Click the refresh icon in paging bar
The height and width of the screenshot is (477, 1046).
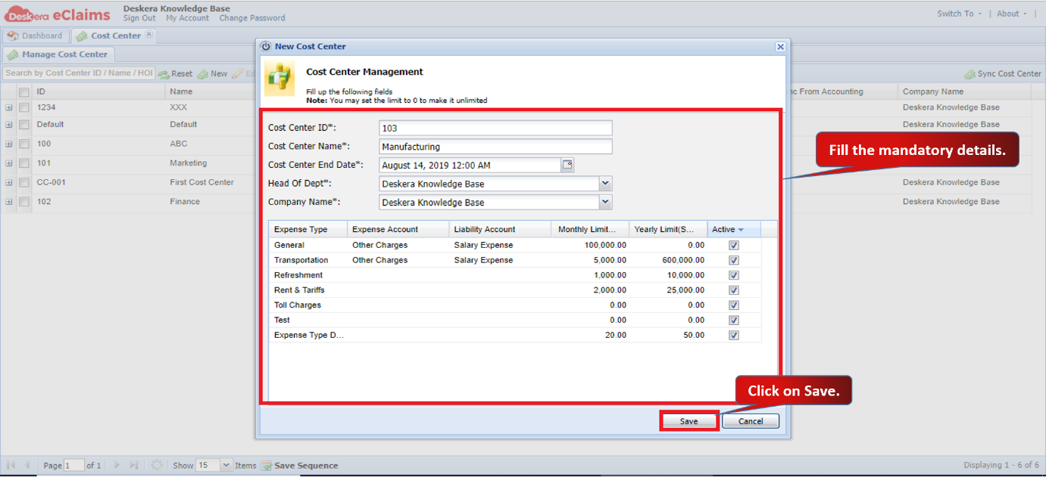pos(157,466)
